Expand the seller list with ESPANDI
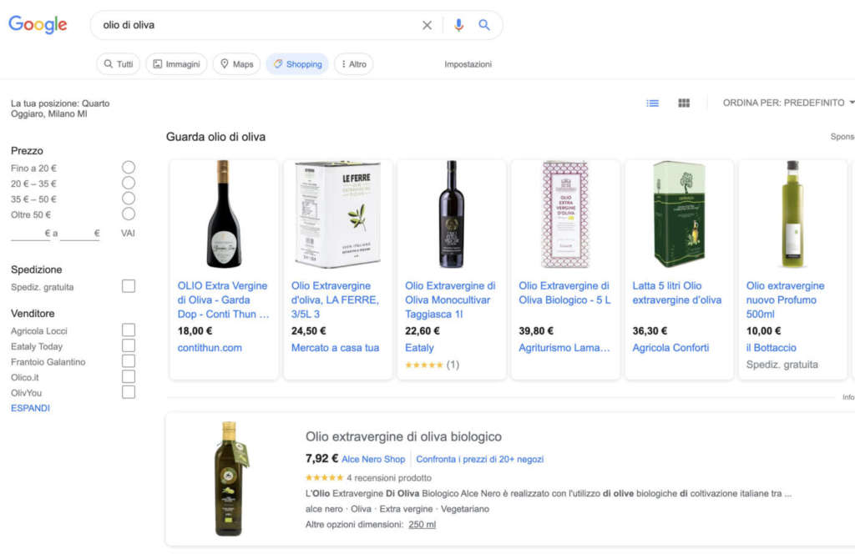Image resolution: width=855 pixels, height=554 pixels. click(x=30, y=408)
